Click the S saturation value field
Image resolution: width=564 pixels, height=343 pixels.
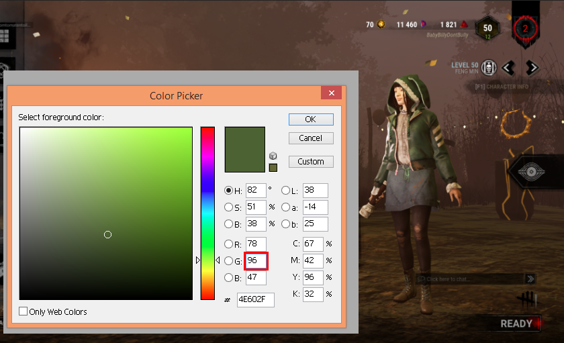(256, 207)
